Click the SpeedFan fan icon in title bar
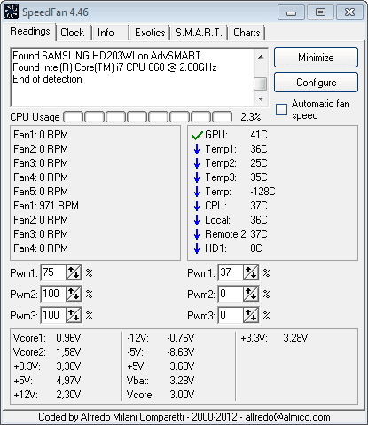Viewport: 368px width, 425px height. pos(12,12)
